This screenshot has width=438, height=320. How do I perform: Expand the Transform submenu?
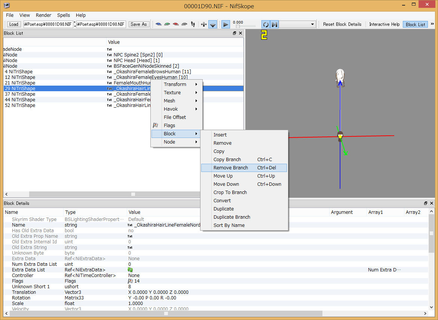tap(177, 84)
